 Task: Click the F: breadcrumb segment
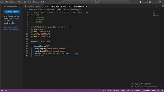25,10
